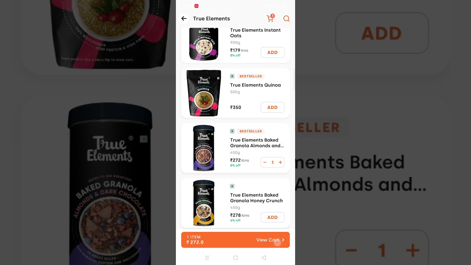Viewport: 471px width, 265px height.
Task: Add True Elements Quinoa to cart
Action: [x=272, y=107]
